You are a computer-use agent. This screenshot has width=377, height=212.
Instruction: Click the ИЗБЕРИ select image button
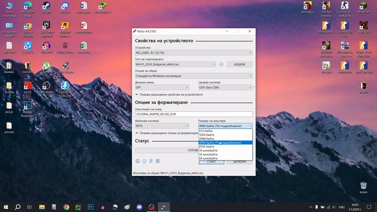(240, 64)
